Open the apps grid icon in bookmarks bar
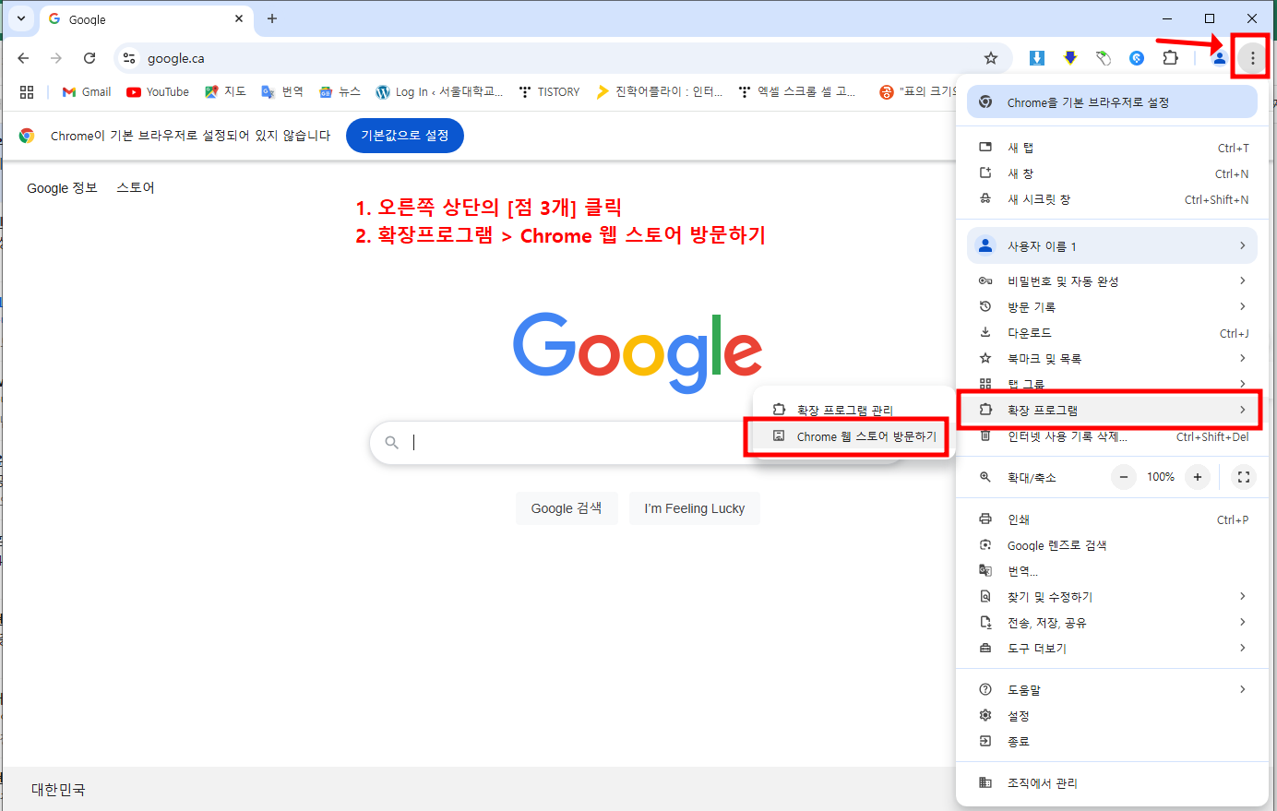 (x=27, y=91)
